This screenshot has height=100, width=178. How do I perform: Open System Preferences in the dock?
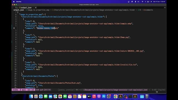coord(109,96)
